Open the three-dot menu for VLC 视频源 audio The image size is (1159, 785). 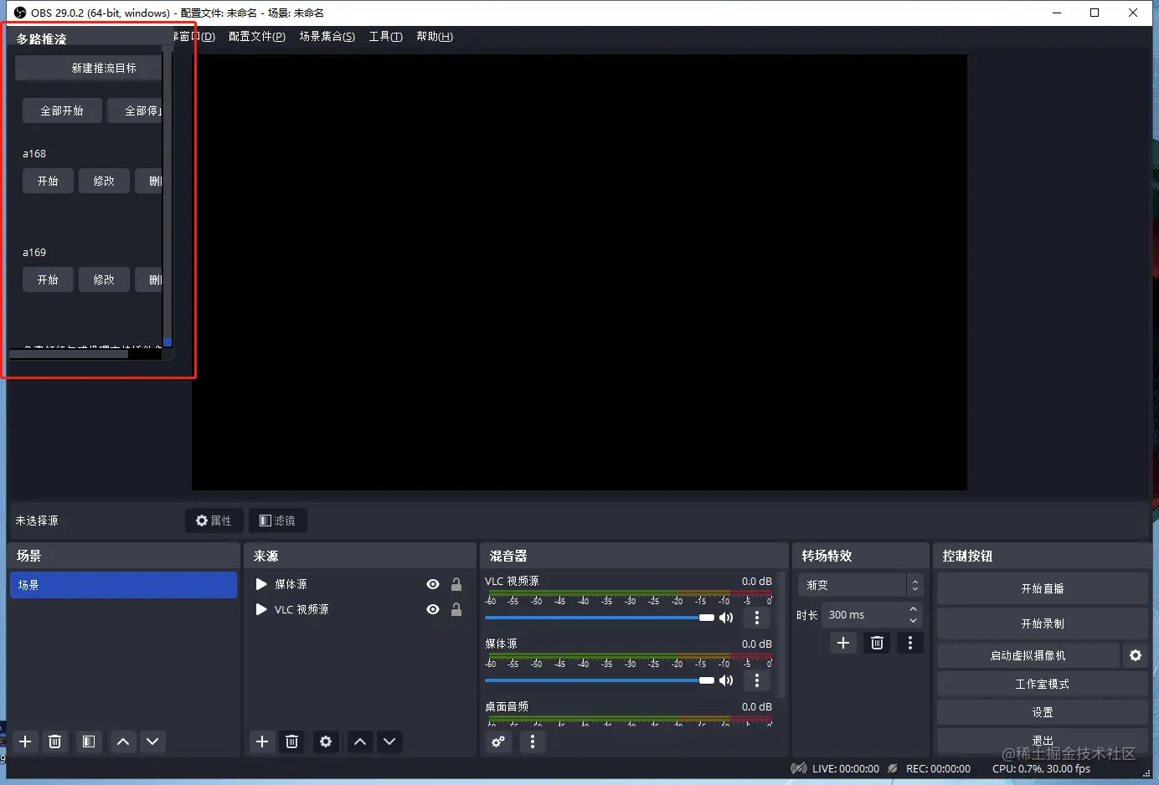[757, 618]
